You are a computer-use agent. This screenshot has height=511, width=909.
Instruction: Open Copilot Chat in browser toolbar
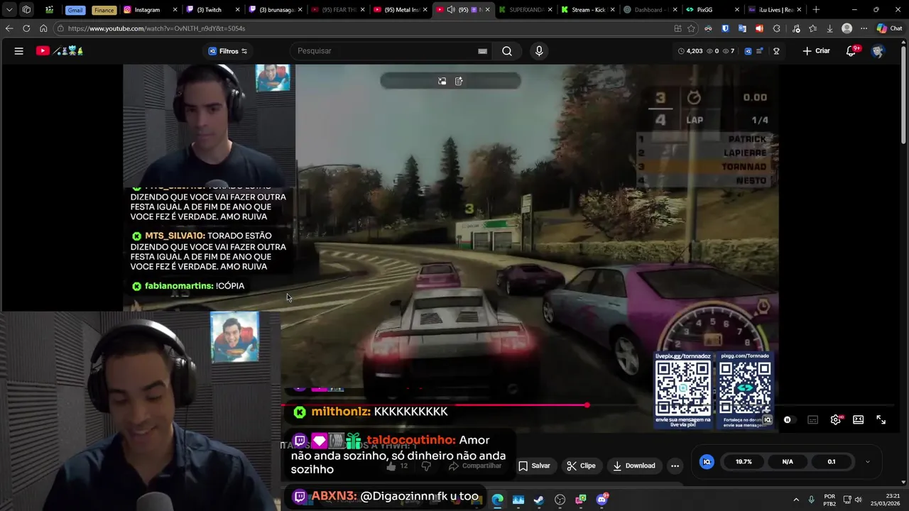889,28
